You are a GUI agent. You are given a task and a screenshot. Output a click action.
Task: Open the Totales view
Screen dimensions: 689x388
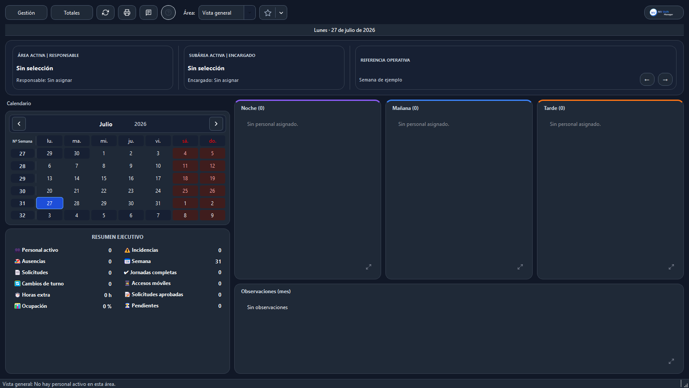[x=72, y=13]
